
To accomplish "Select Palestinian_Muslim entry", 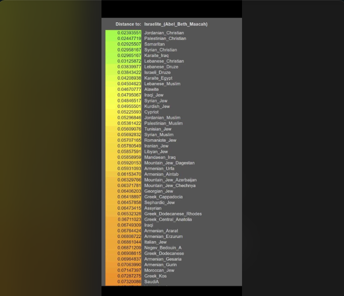I will (163, 123).
